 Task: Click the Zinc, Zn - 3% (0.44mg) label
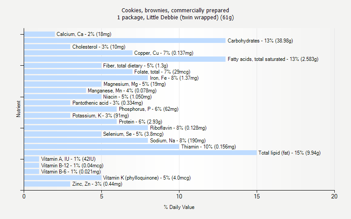[x=97, y=184]
